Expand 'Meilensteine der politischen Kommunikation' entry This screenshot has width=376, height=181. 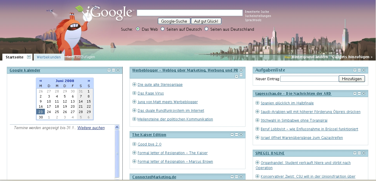(134, 119)
